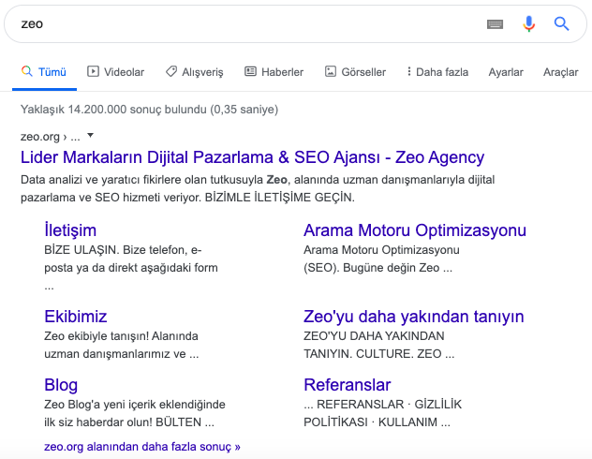Click the Görseller picture icon
This screenshot has height=459, width=592.
331,71
